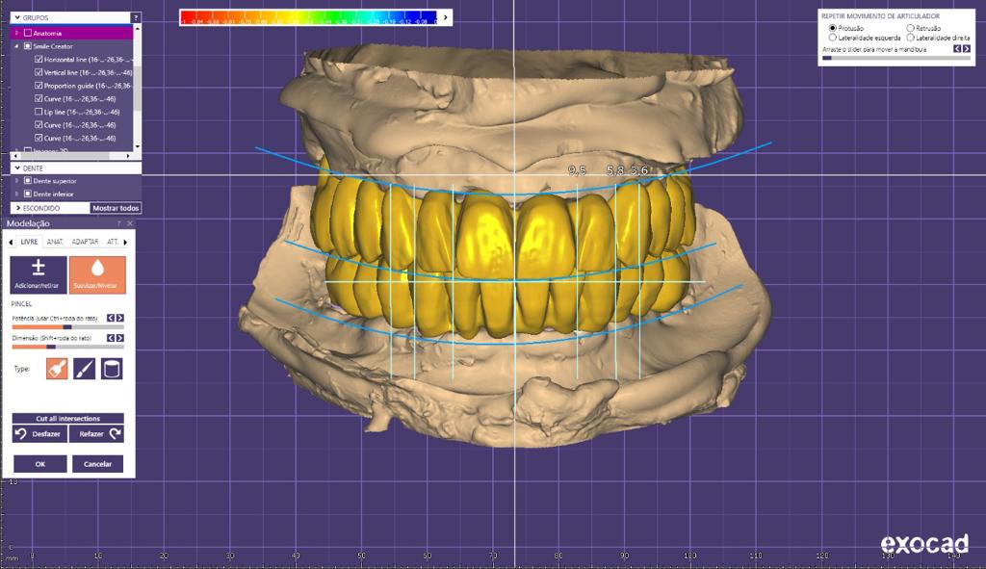Viewport: 986px width, 569px height.
Task: Step the mandible movement forward arrow
Action: (x=966, y=48)
